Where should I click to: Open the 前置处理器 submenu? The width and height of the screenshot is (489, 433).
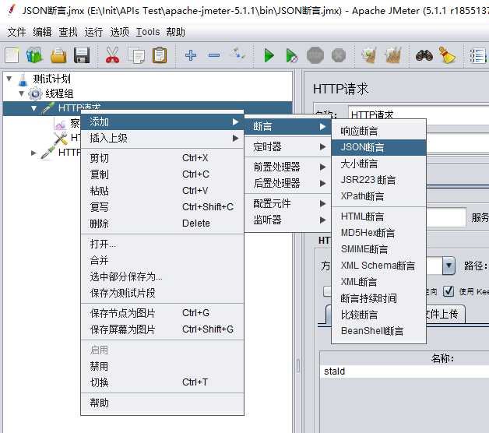pos(288,167)
